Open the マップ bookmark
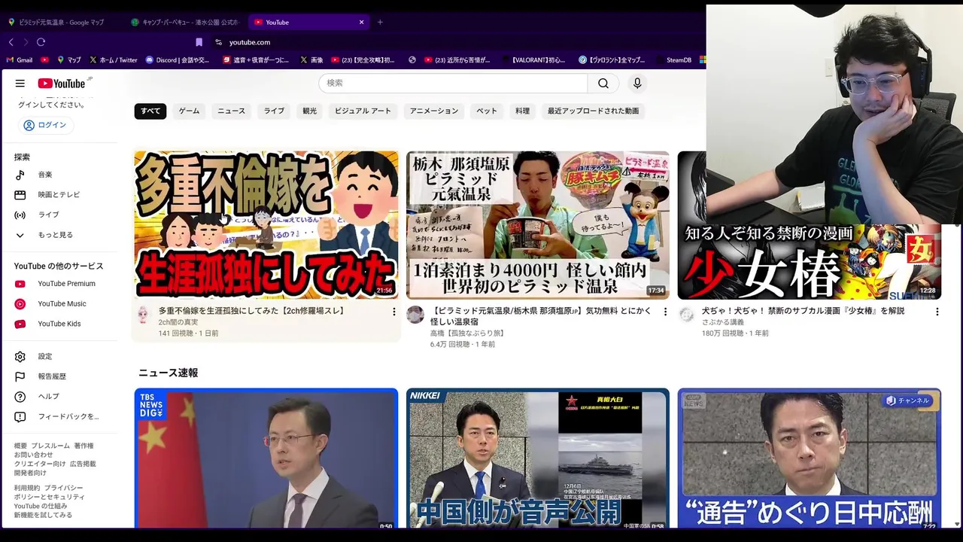Screen dimensions: 963x542 point(68,60)
